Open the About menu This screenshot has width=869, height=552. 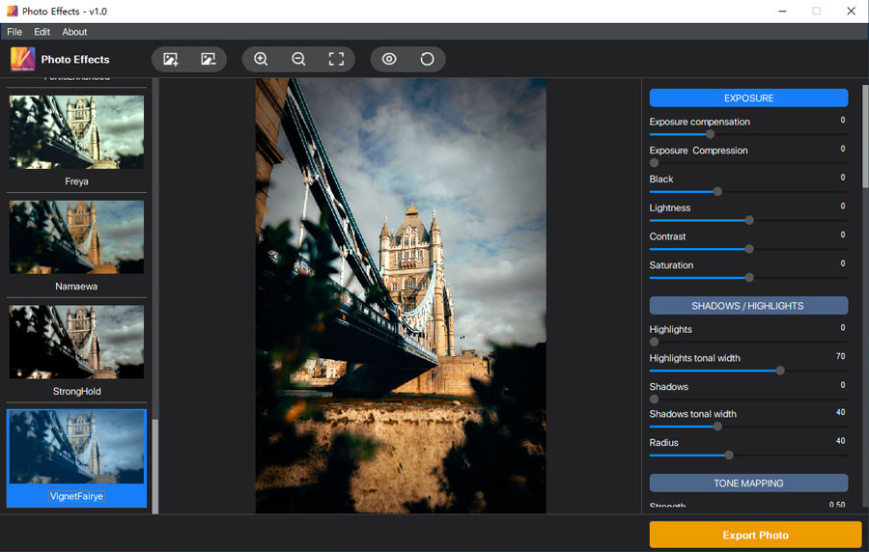coord(74,32)
